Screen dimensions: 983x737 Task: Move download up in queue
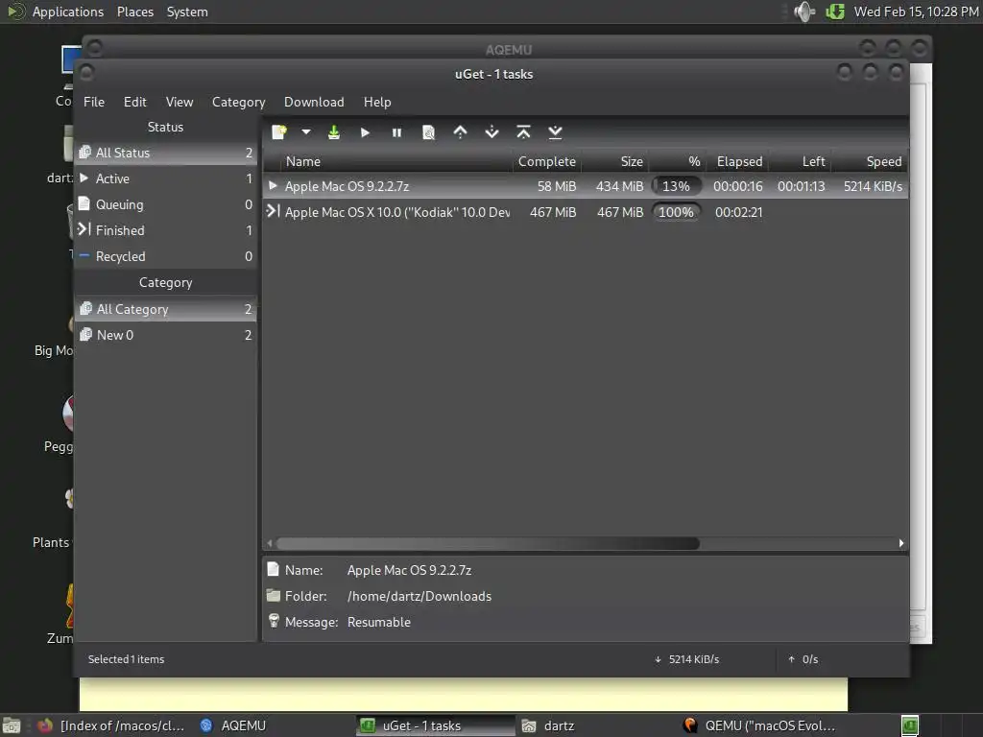coord(460,132)
